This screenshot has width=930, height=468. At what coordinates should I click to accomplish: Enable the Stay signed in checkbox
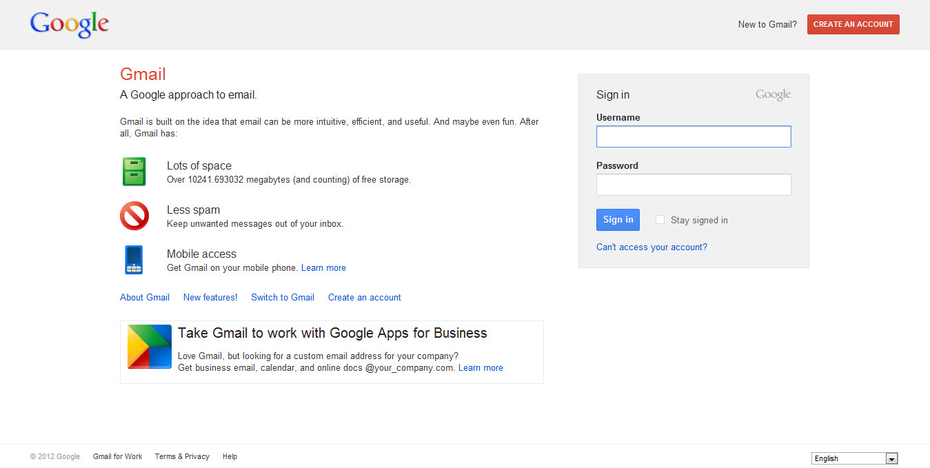tap(660, 220)
